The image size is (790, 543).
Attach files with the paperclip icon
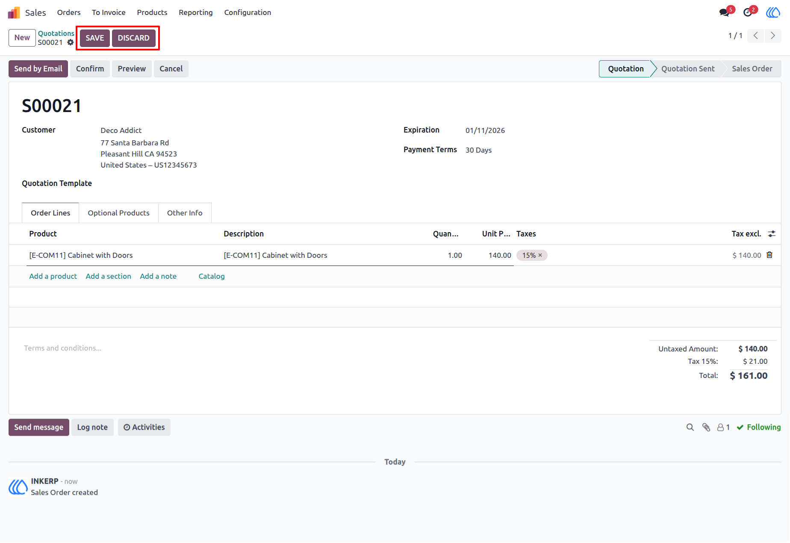[x=706, y=427]
